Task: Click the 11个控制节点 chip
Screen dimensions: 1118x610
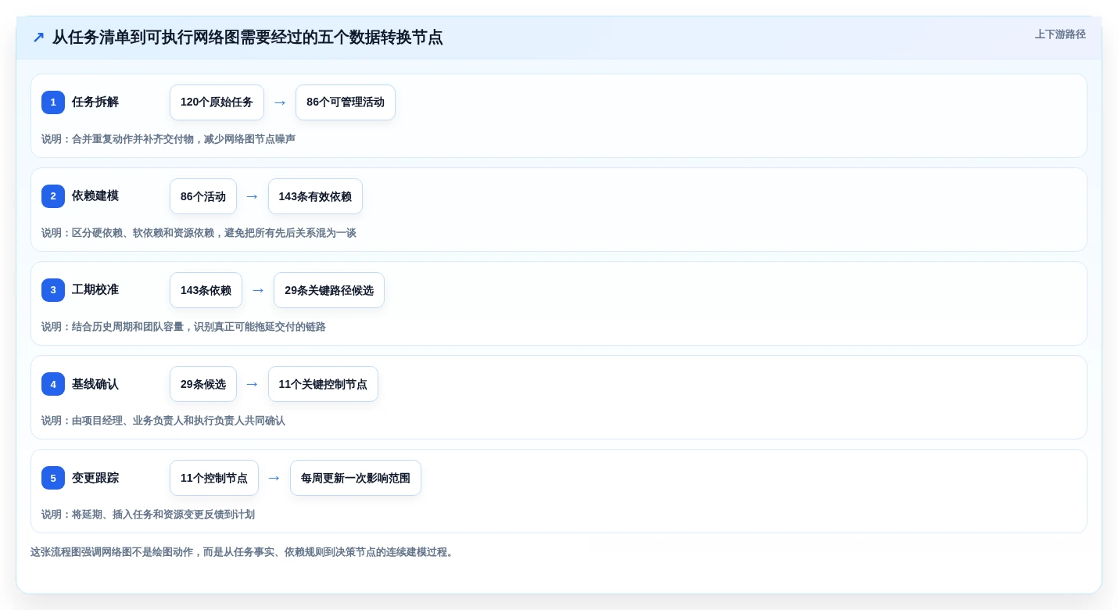Action: [x=214, y=478]
